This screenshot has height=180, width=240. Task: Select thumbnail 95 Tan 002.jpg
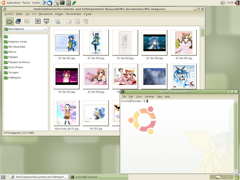pyautogui.click(x=67, y=76)
